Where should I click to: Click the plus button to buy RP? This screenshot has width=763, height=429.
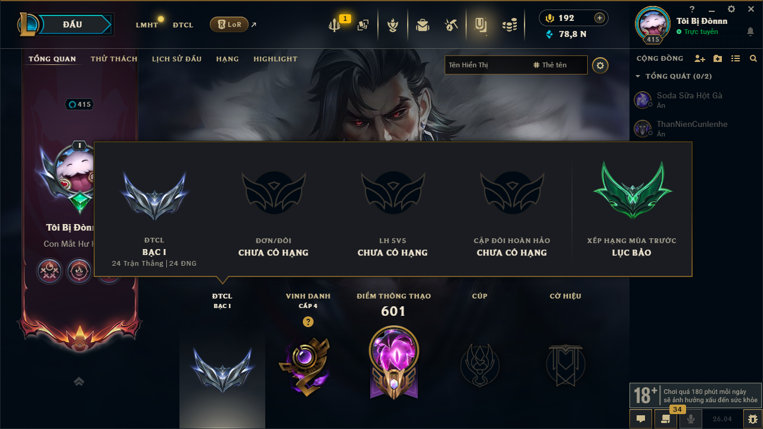point(600,18)
